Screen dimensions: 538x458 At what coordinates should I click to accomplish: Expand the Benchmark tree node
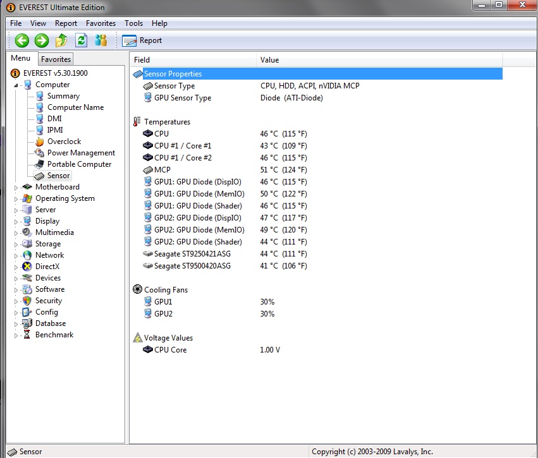(x=16, y=335)
